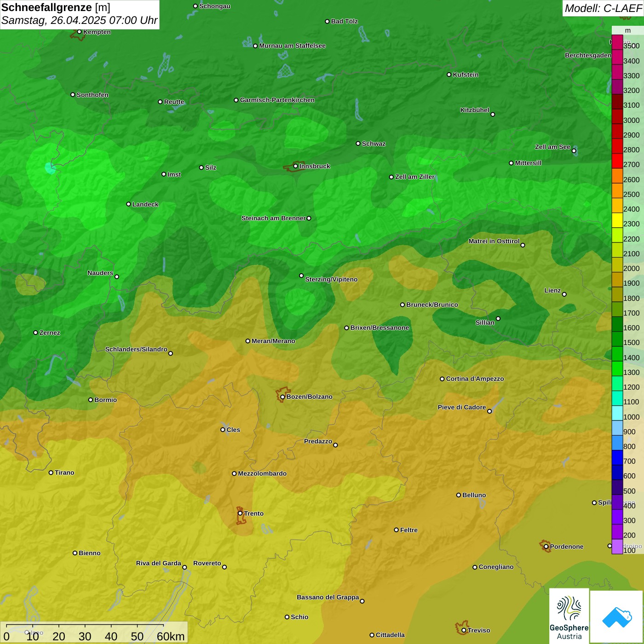Click the Berchtesgaden label
This screenshot has height=644, width=644.
click(x=588, y=55)
